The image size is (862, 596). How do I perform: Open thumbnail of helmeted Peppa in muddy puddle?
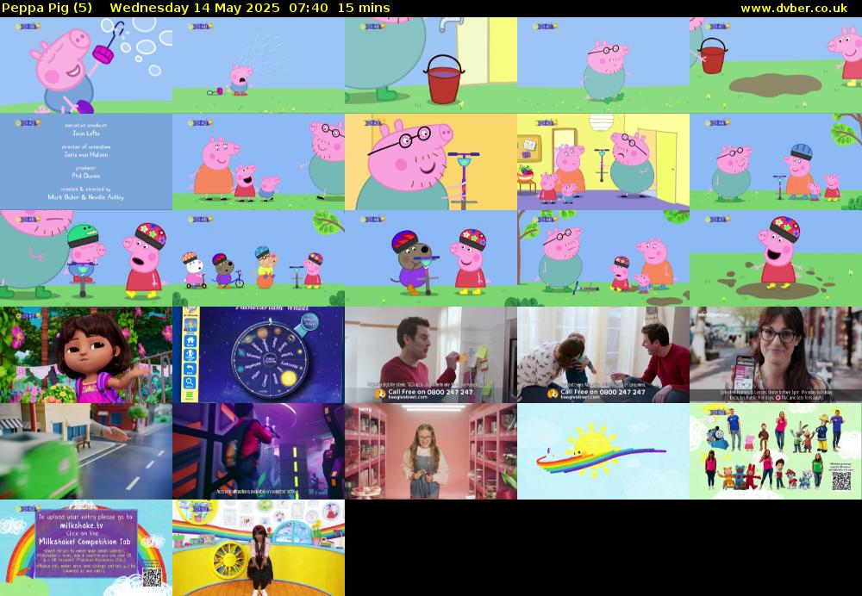click(776, 258)
